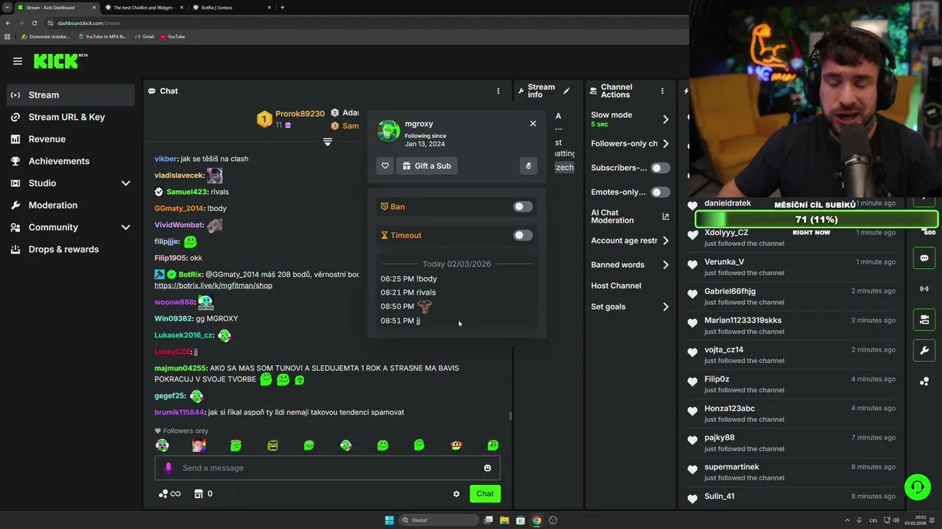Click the wrench icon in right rail

click(924, 350)
